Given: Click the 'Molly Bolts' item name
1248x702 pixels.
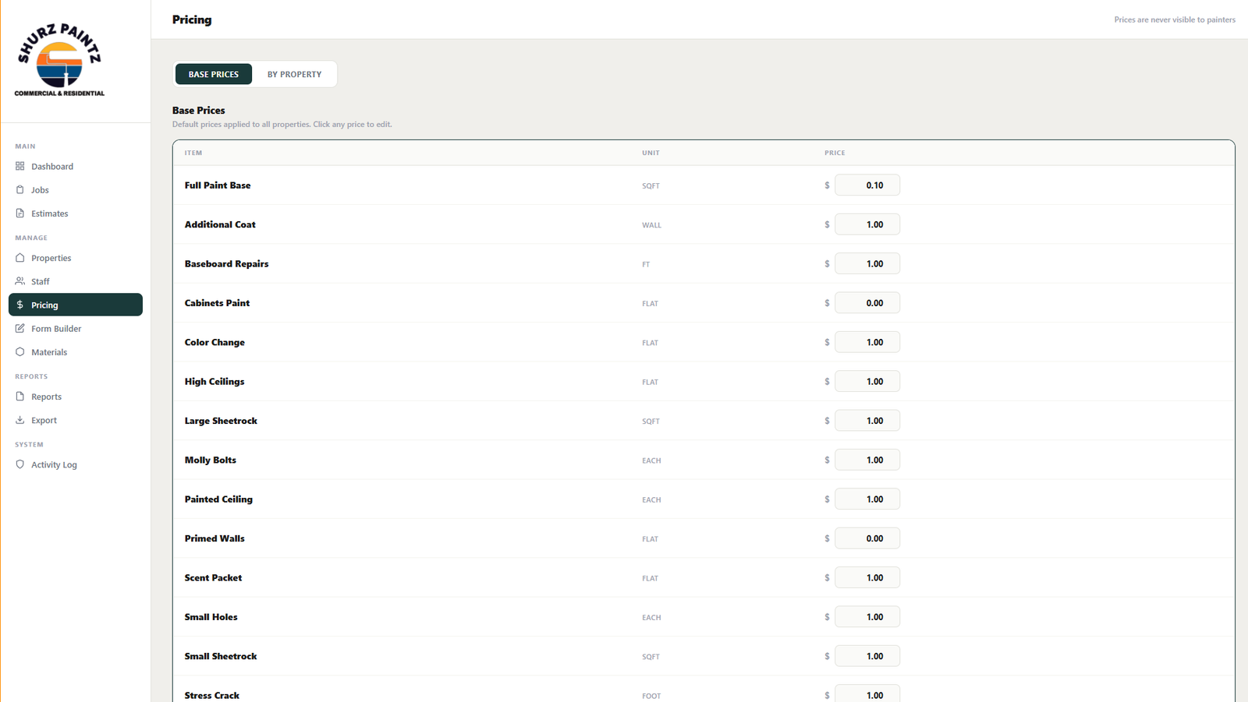Looking at the screenshot, I should pyautogui.click(x=211, y=460).
